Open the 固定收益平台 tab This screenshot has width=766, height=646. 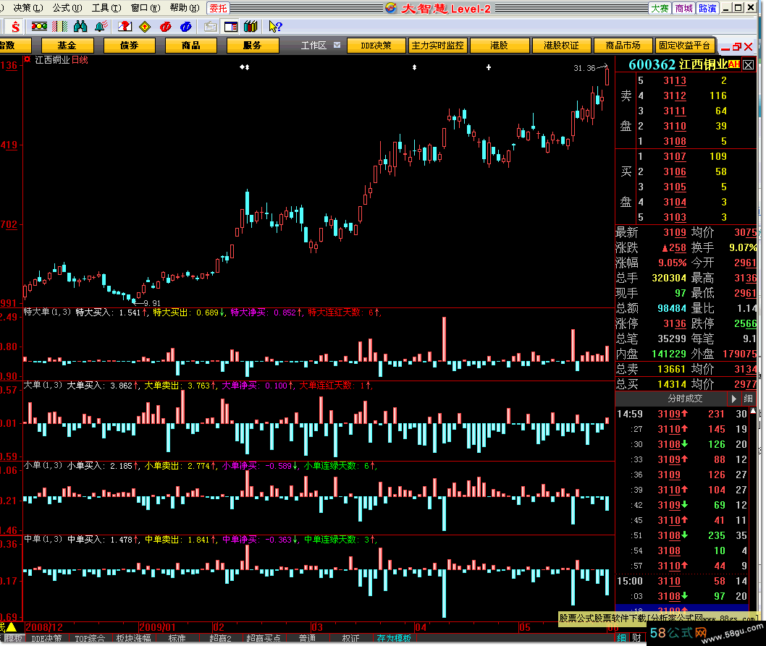click(684, 46)
